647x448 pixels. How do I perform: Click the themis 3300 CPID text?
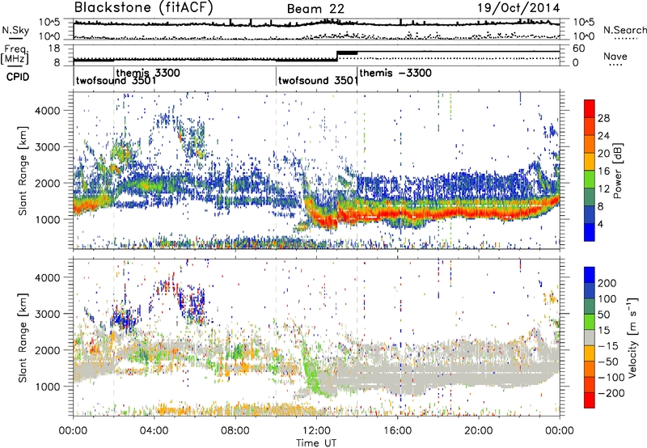[148, 73]
